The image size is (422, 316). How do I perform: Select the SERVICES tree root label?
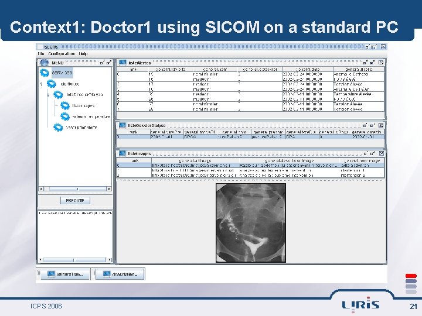(62, 73)
